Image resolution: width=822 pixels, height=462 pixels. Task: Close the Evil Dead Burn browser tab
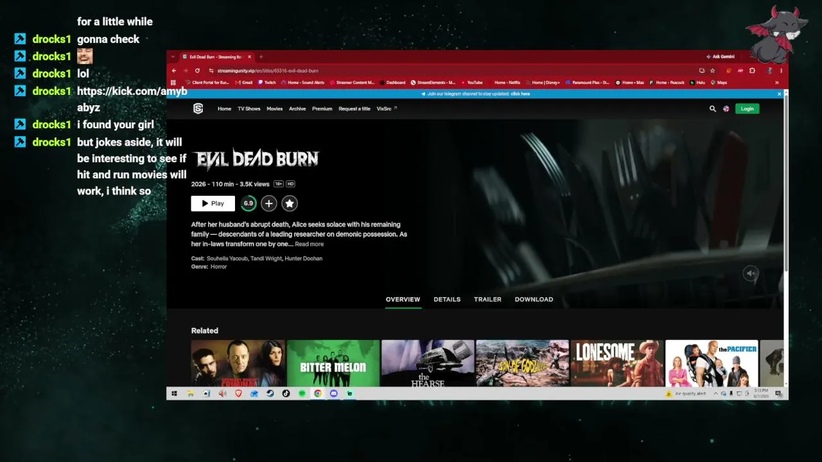[249, 56]
